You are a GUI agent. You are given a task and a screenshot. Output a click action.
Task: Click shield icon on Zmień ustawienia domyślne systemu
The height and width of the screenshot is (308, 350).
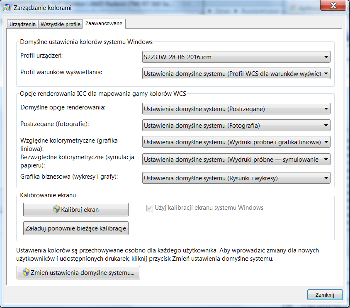[26, 272]
